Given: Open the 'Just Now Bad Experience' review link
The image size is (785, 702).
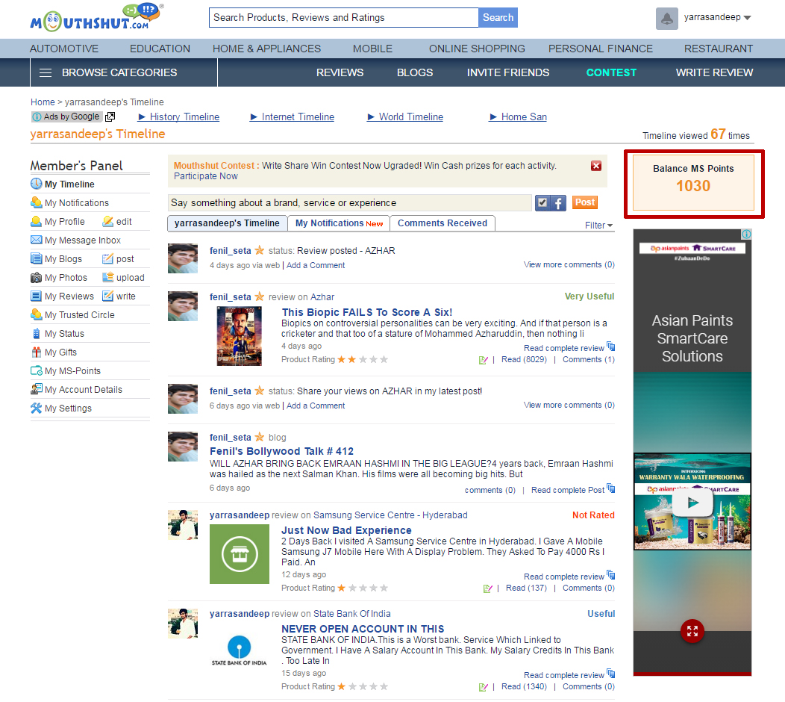Looking at the screenshot, I should [x=346, y=530].
